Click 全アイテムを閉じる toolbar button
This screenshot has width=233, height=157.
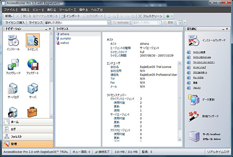[45, 16]
